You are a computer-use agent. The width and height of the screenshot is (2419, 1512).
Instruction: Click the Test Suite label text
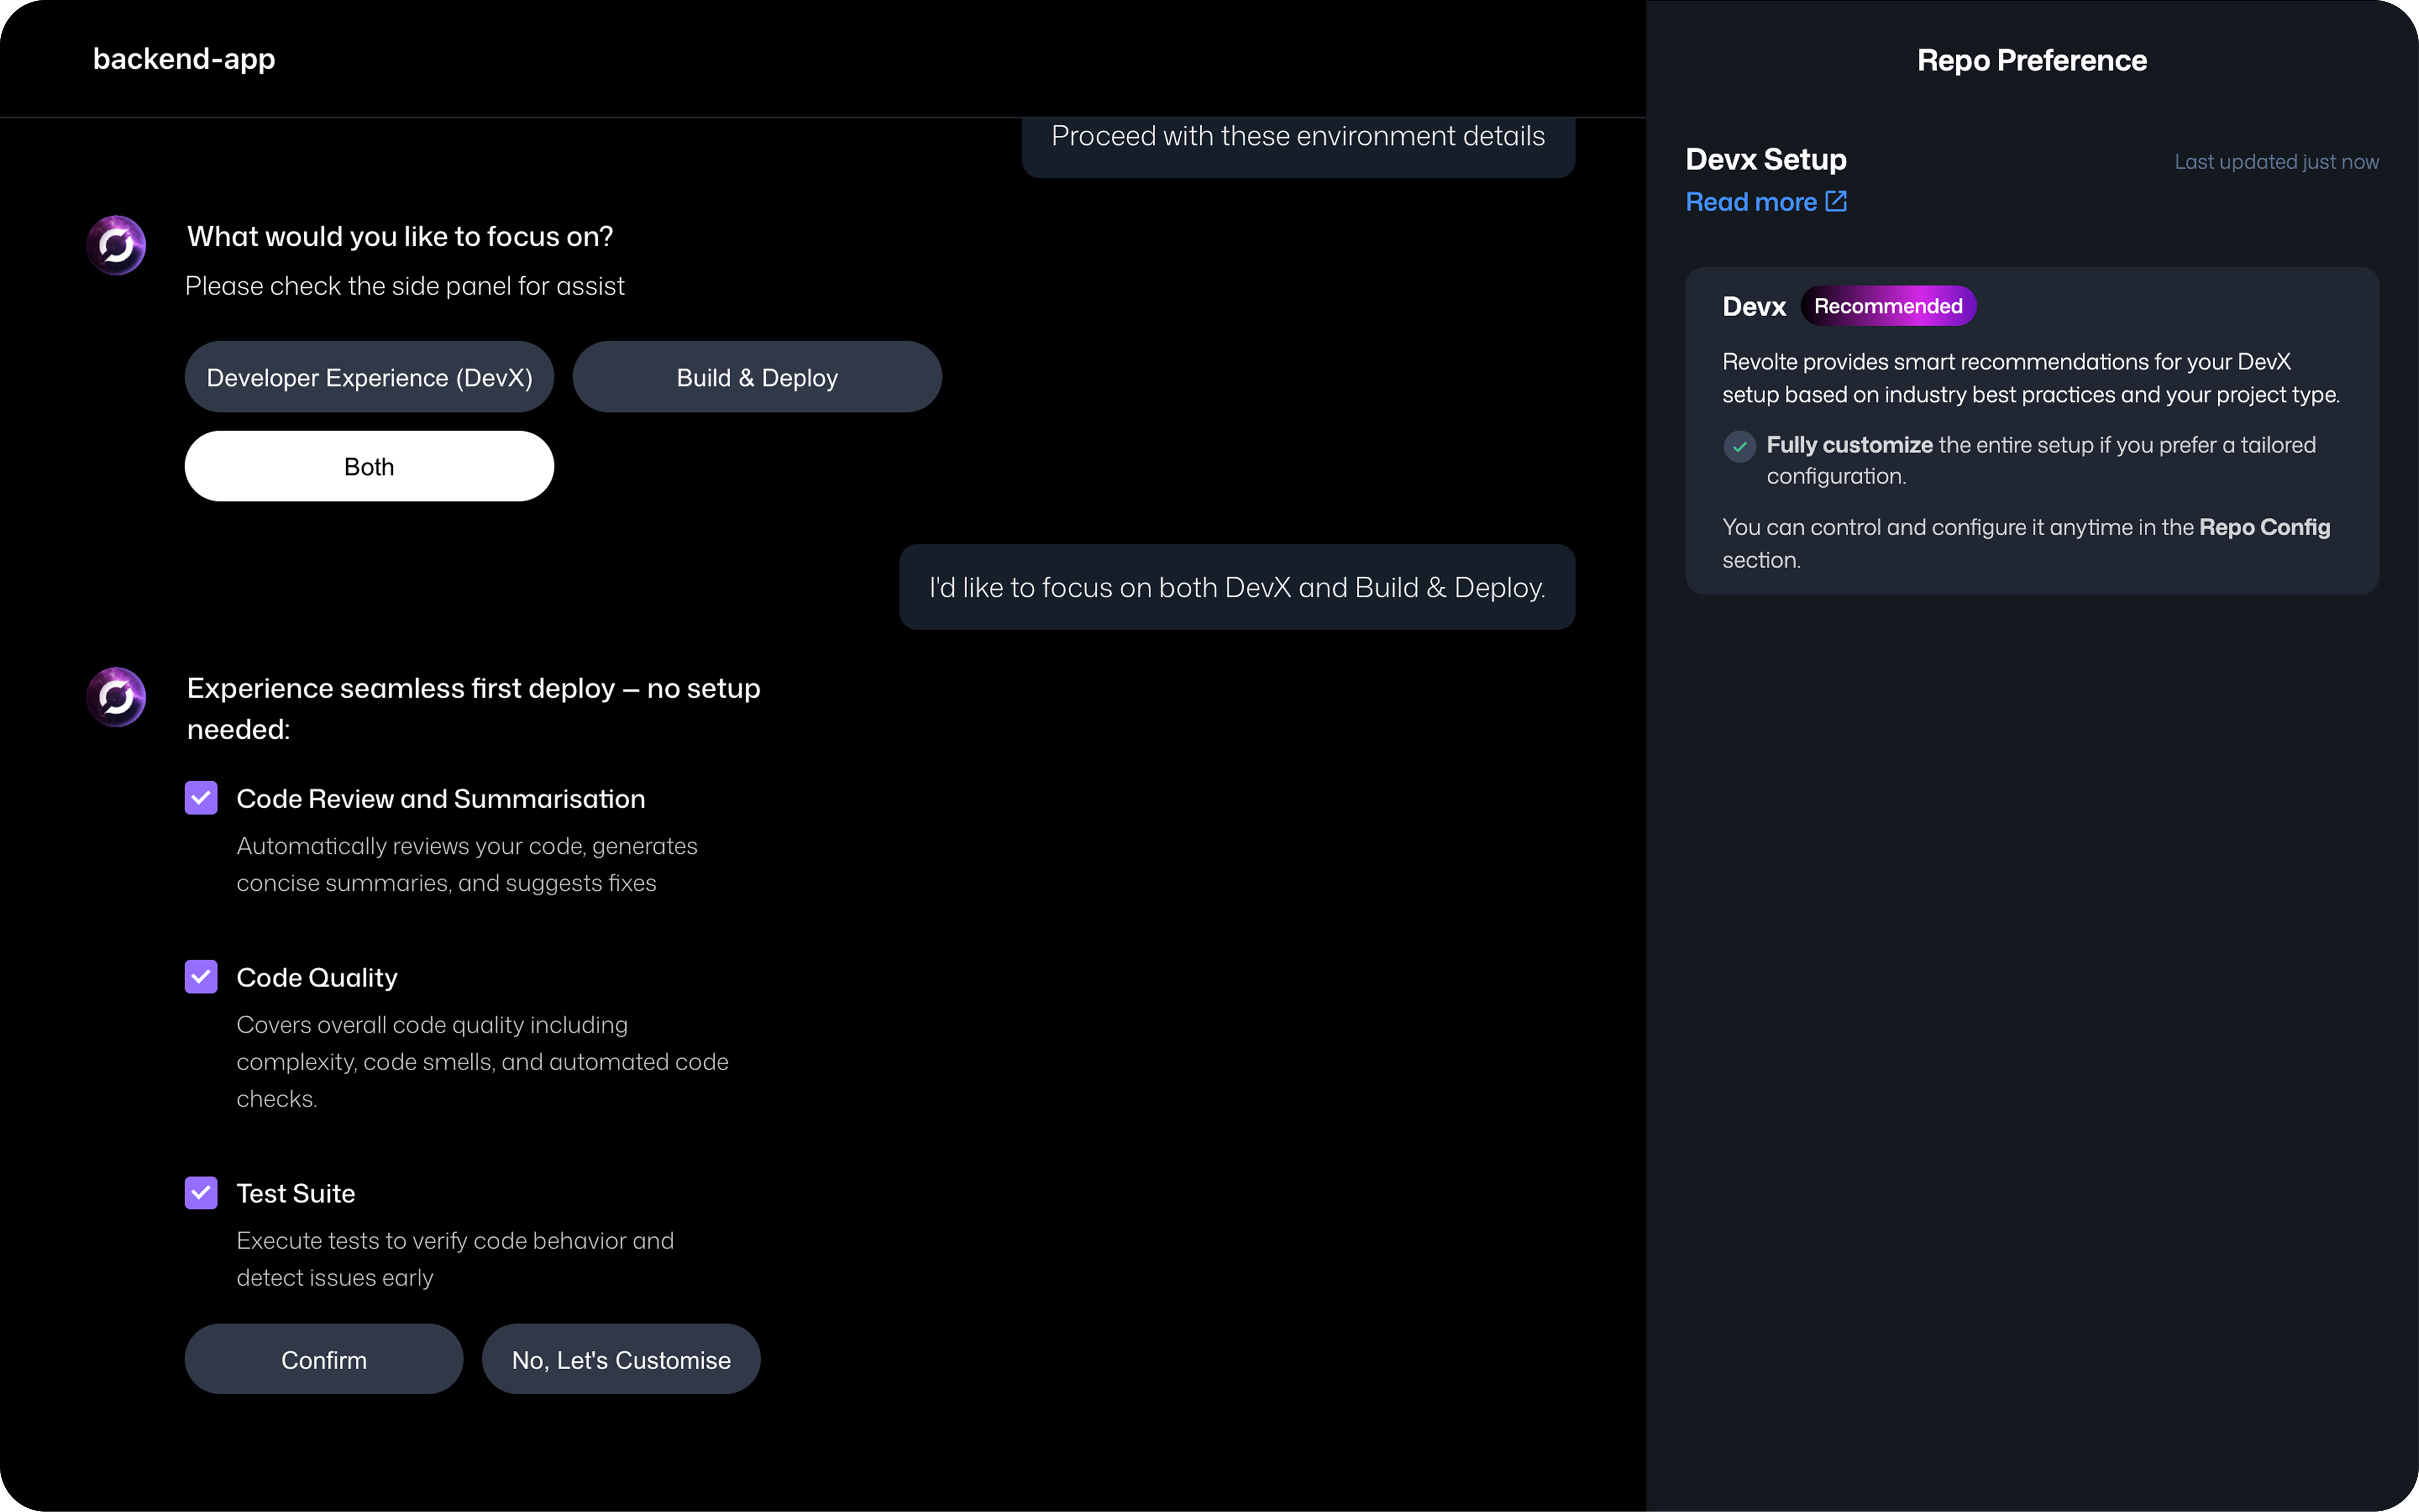[x=296, y=1193]
